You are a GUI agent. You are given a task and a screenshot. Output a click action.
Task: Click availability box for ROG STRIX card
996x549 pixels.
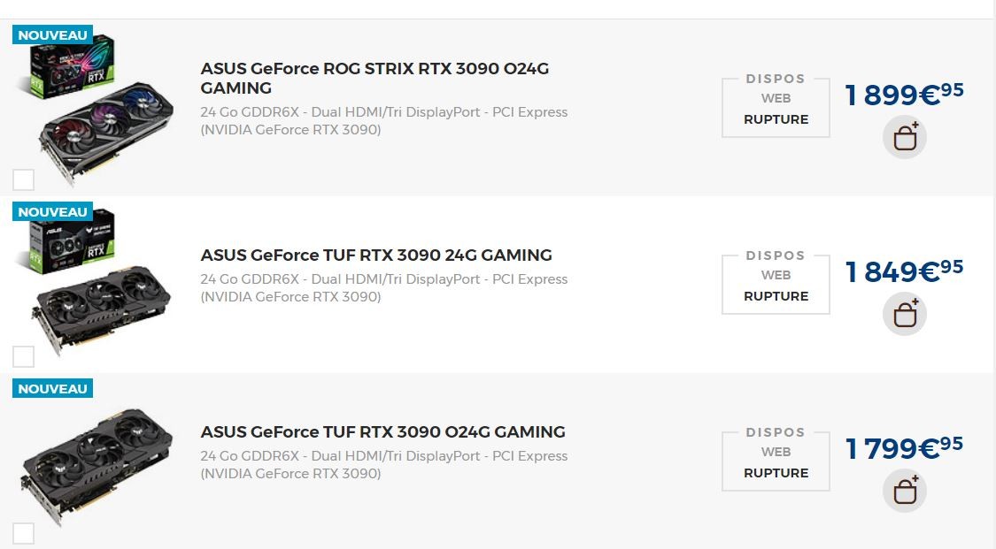[776, 108]
